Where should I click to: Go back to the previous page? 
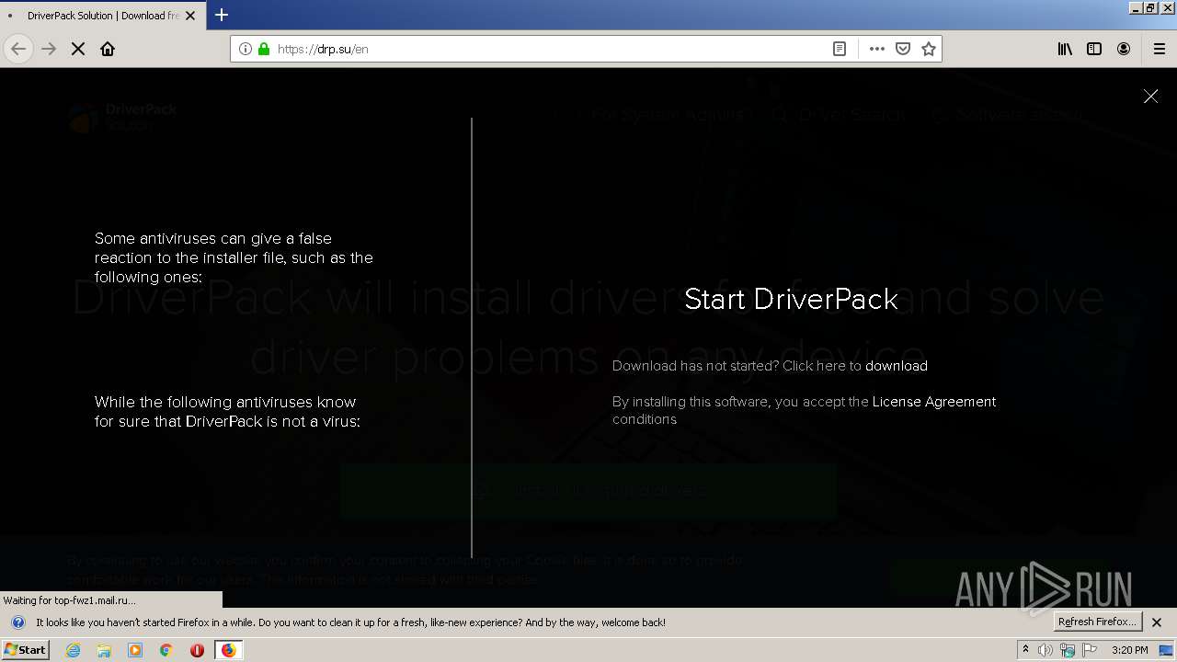point(18,49)
